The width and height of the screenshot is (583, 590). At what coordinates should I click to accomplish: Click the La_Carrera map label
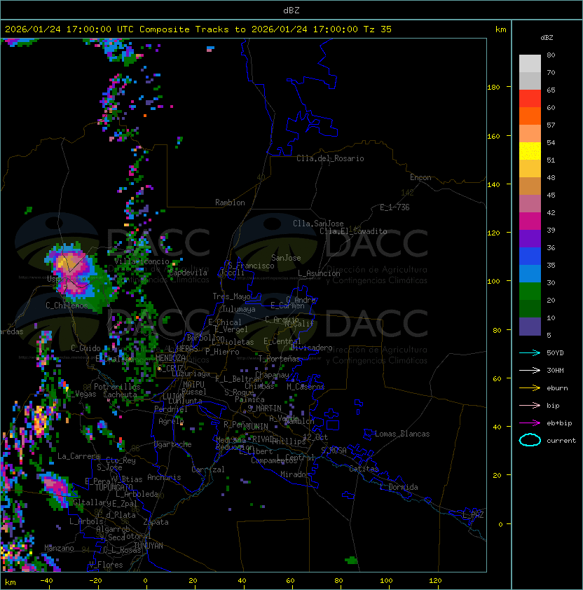79,456
